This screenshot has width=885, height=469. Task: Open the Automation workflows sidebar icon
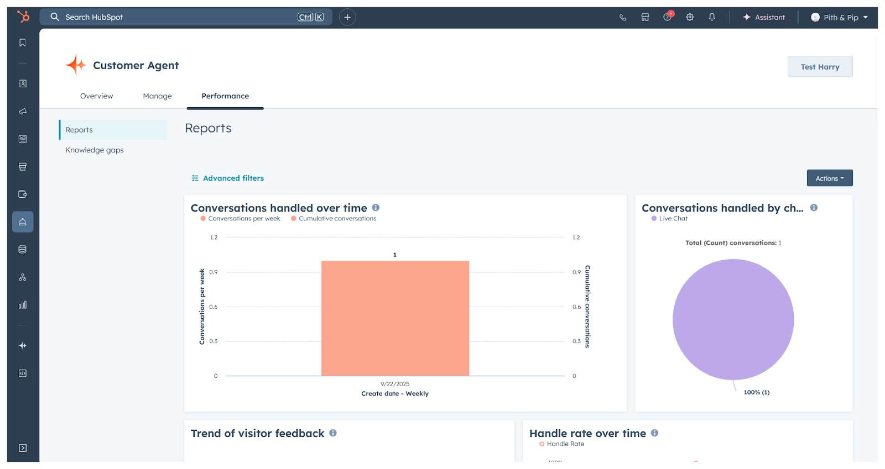click(x=23, y=277)
